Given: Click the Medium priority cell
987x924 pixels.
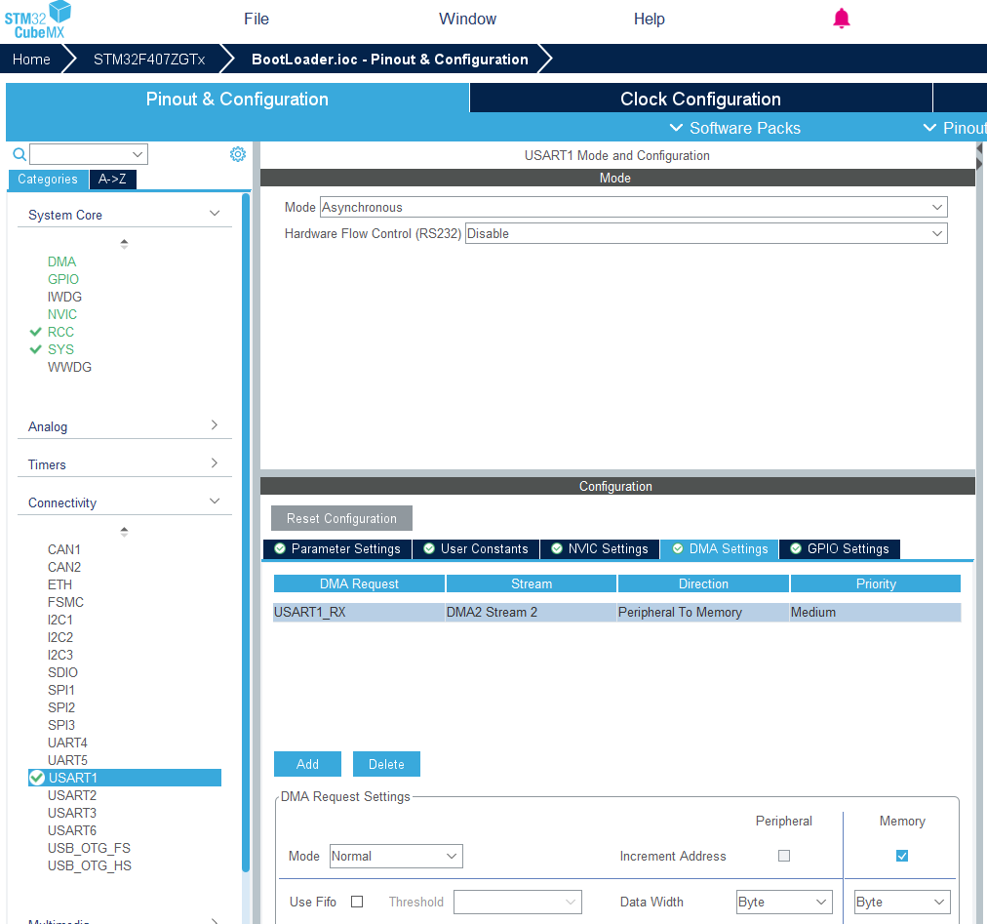Looking at the screenshot, I should pyautogui.click(x=875, y=612).
